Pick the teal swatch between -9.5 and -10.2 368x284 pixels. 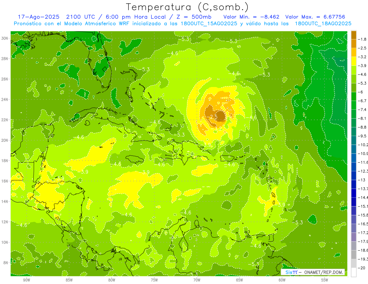point(354,140)
